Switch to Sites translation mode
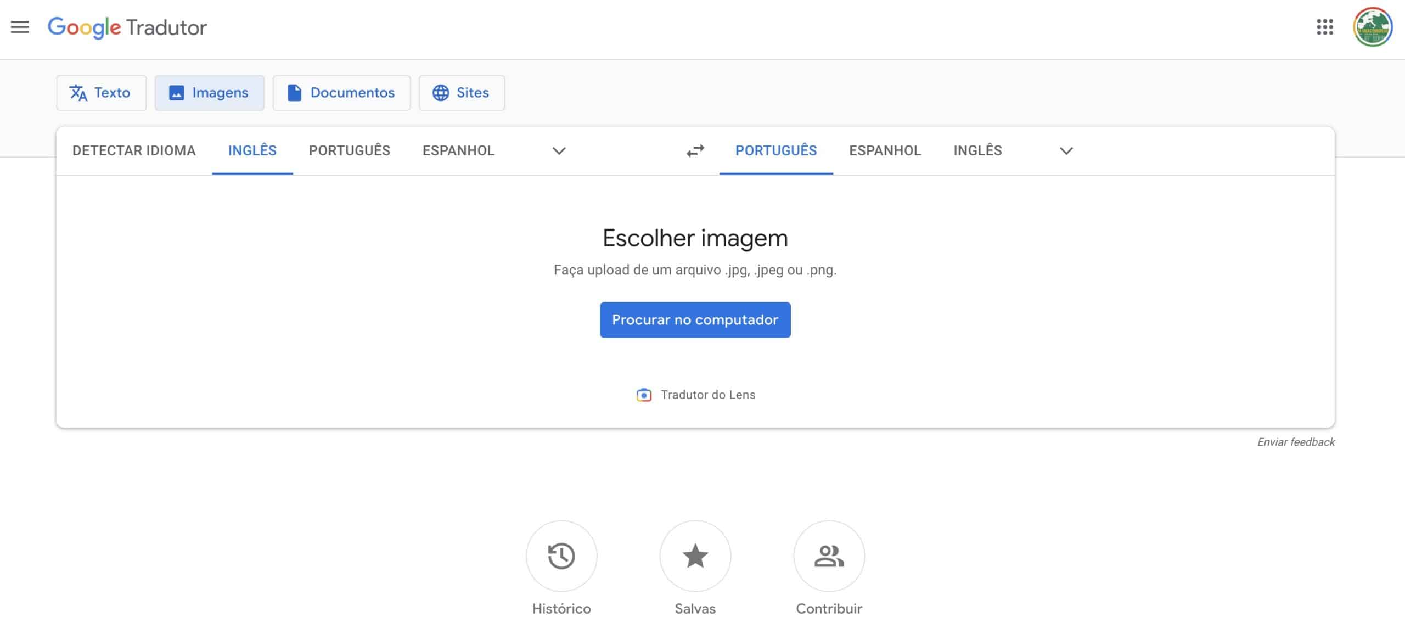 pyautogui.click(x=462, y=93)
